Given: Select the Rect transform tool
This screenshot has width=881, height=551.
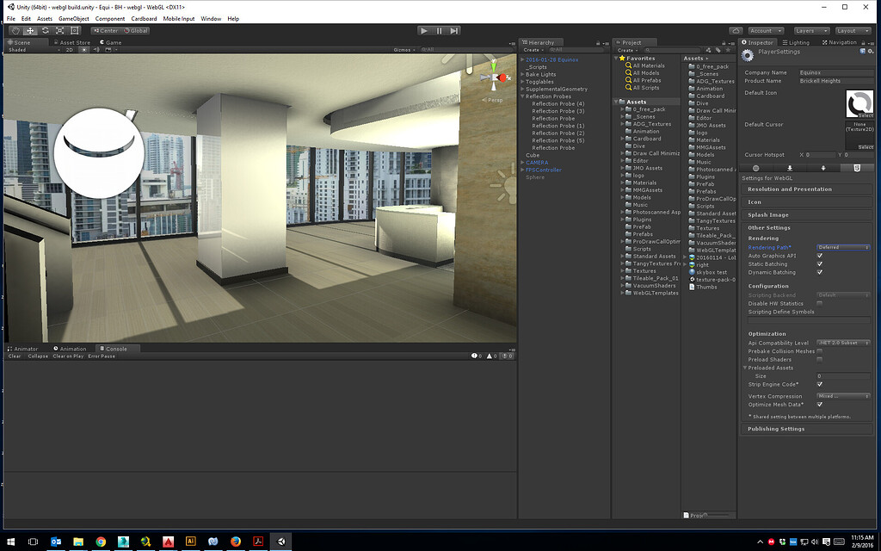Looking at the screenshot, I should (73, 30).
